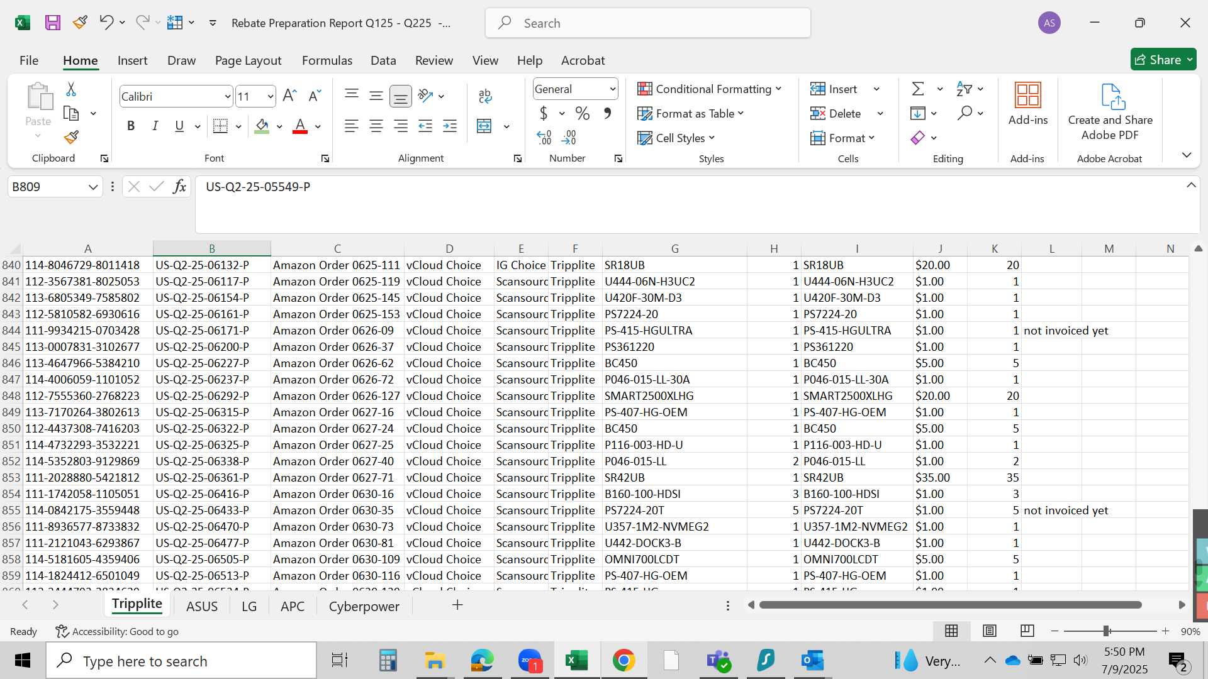1208x679 pixels.
Task: Click the Top Align icon
Action: click(352, 96)
